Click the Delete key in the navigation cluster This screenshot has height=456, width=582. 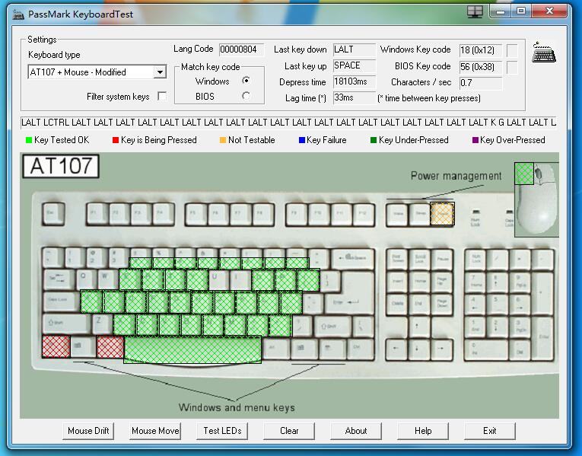398,305
